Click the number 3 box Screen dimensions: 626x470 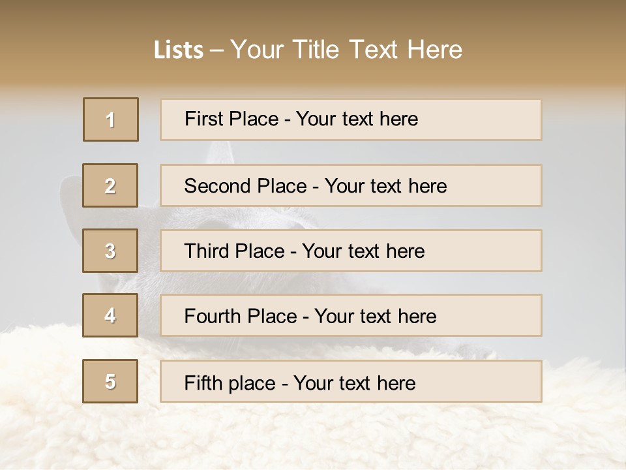pyautogui.click(x=110, y=251)
